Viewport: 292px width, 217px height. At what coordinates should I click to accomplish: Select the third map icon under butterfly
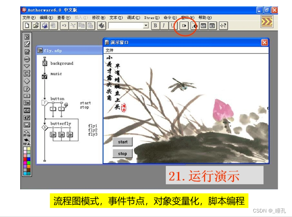[x=70, y=135]
